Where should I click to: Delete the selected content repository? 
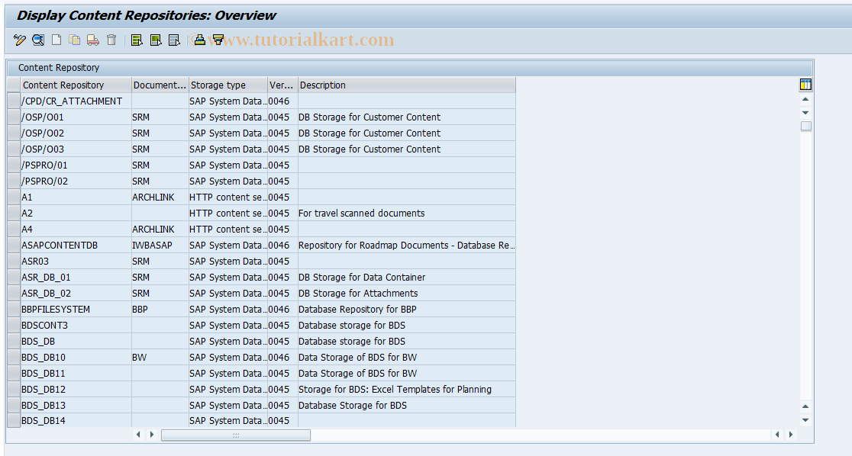pyautogui.click(x=111, y=40)
